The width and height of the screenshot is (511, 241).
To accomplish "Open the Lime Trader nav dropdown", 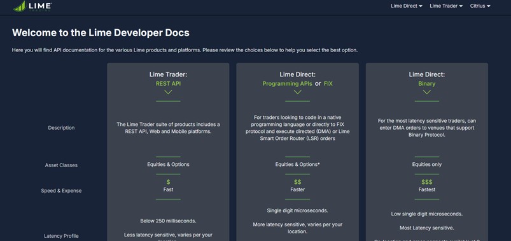I will [x=446, y=6].
